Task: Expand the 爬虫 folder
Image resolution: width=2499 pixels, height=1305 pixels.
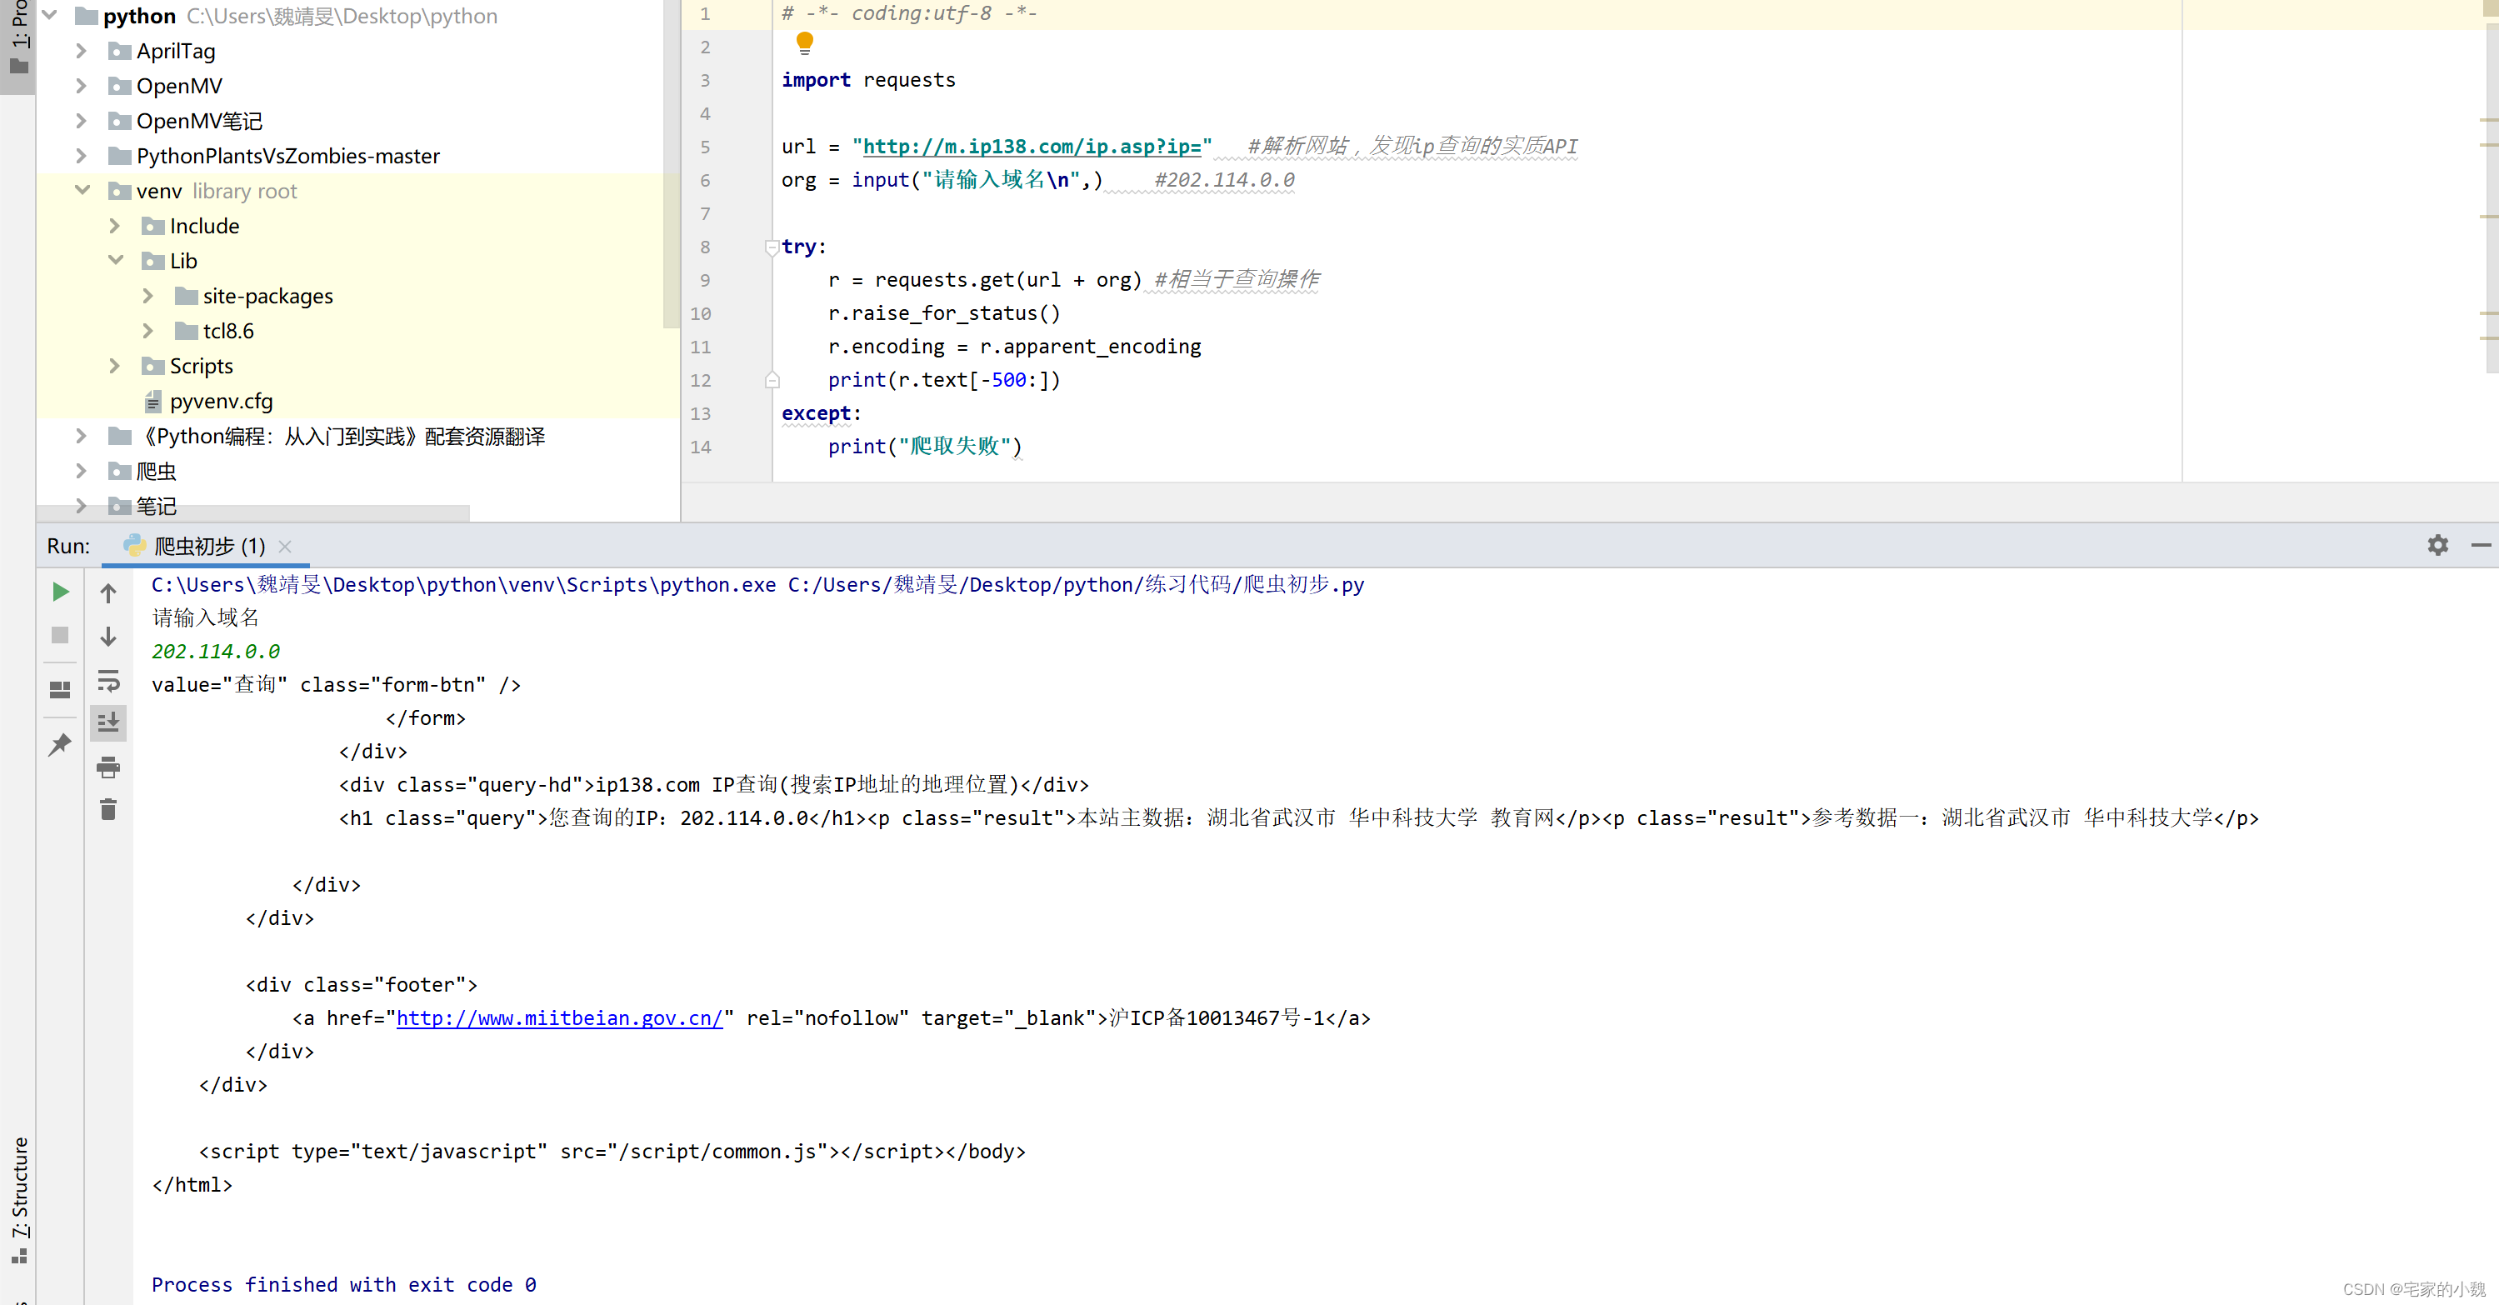Action: [x=82, y=471]
